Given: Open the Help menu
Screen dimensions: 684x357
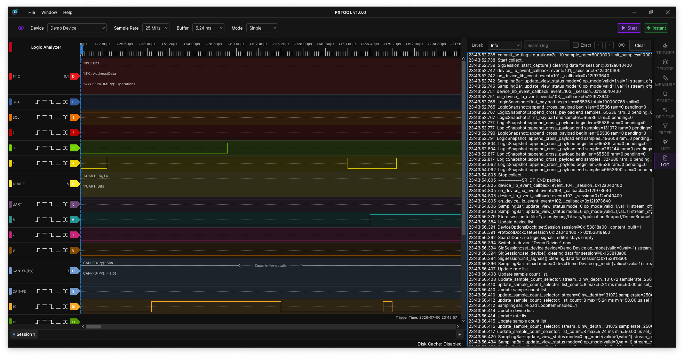Looking at the screenshot, I should 67,12.
